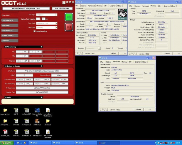Collapse the Info o systemie section arrow
The image size is (182, 145).
pos(41,66)
